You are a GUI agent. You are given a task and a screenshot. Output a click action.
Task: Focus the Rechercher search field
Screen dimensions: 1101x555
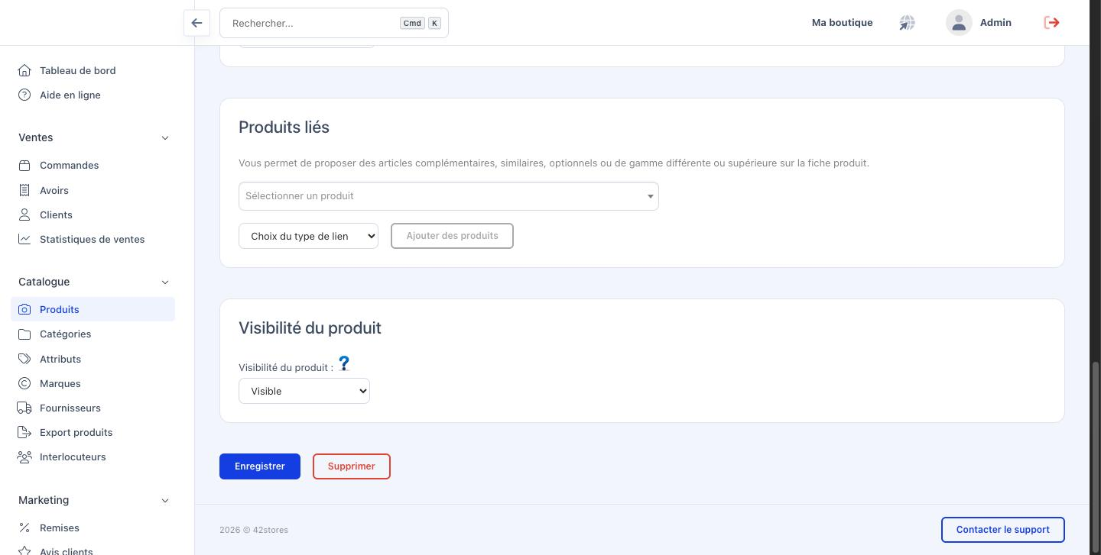[x=334, y=23]
